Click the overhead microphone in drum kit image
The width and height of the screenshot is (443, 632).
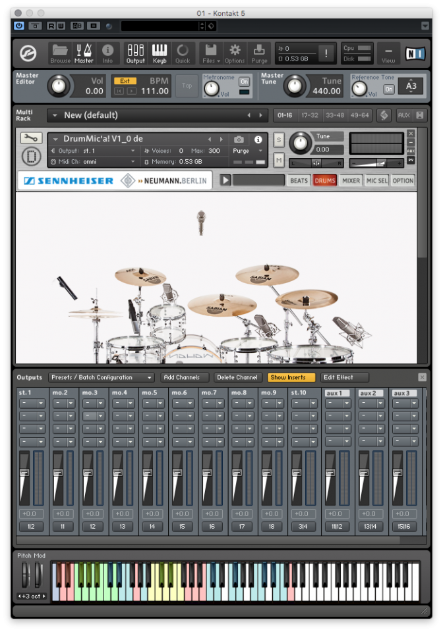(x=201, y=222)
